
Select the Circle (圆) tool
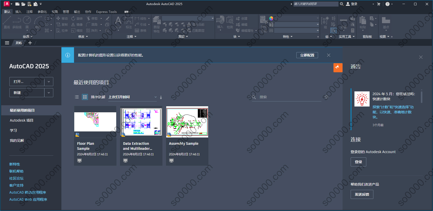point(27,22)
